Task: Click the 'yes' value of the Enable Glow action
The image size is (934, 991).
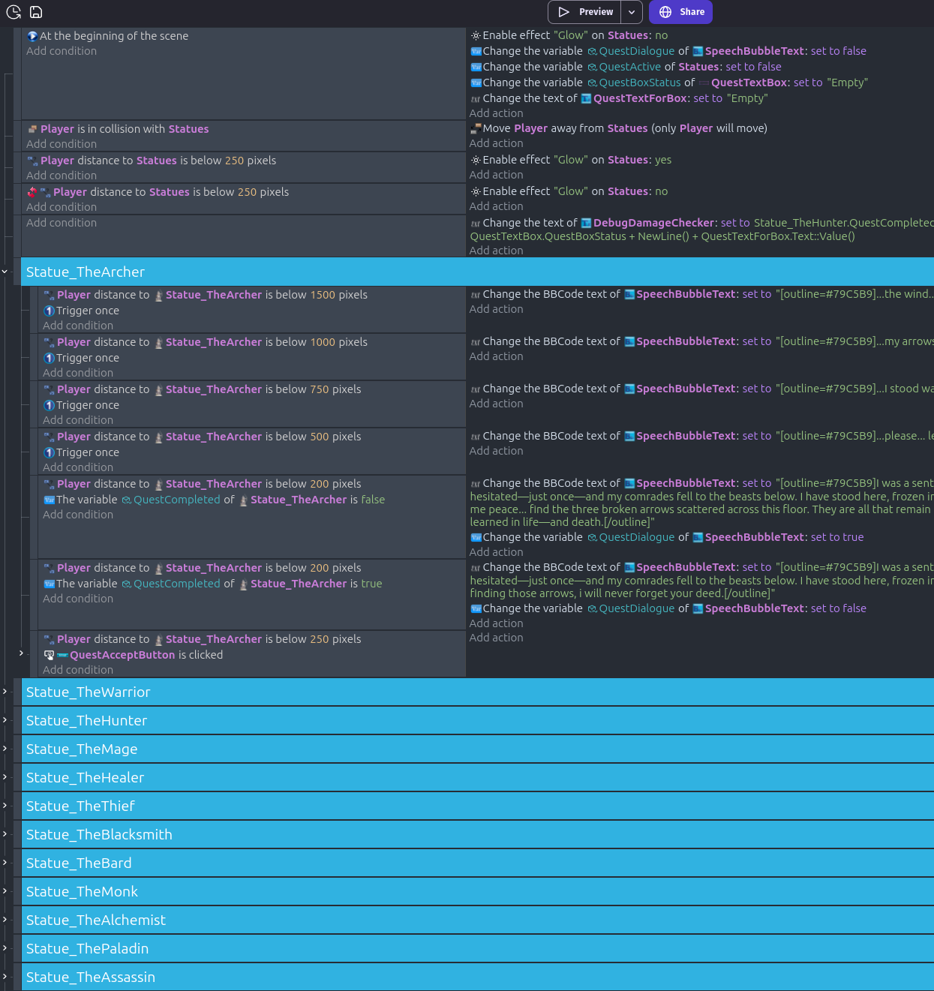Action: [x=662, y=160]
